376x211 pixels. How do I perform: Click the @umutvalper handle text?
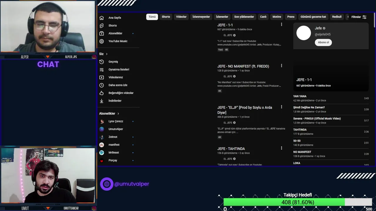point(132,184)
